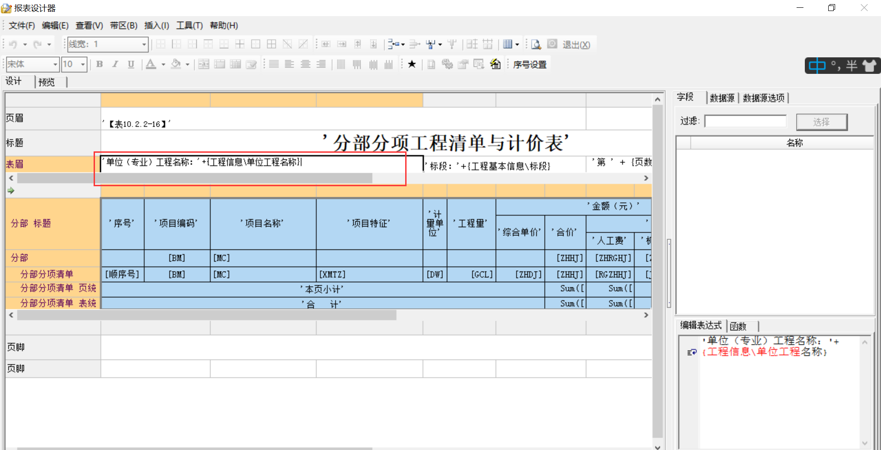Open the 带区(B) menu
The height and width of the screenshot is (450, 881).
[x=124, y=26]
